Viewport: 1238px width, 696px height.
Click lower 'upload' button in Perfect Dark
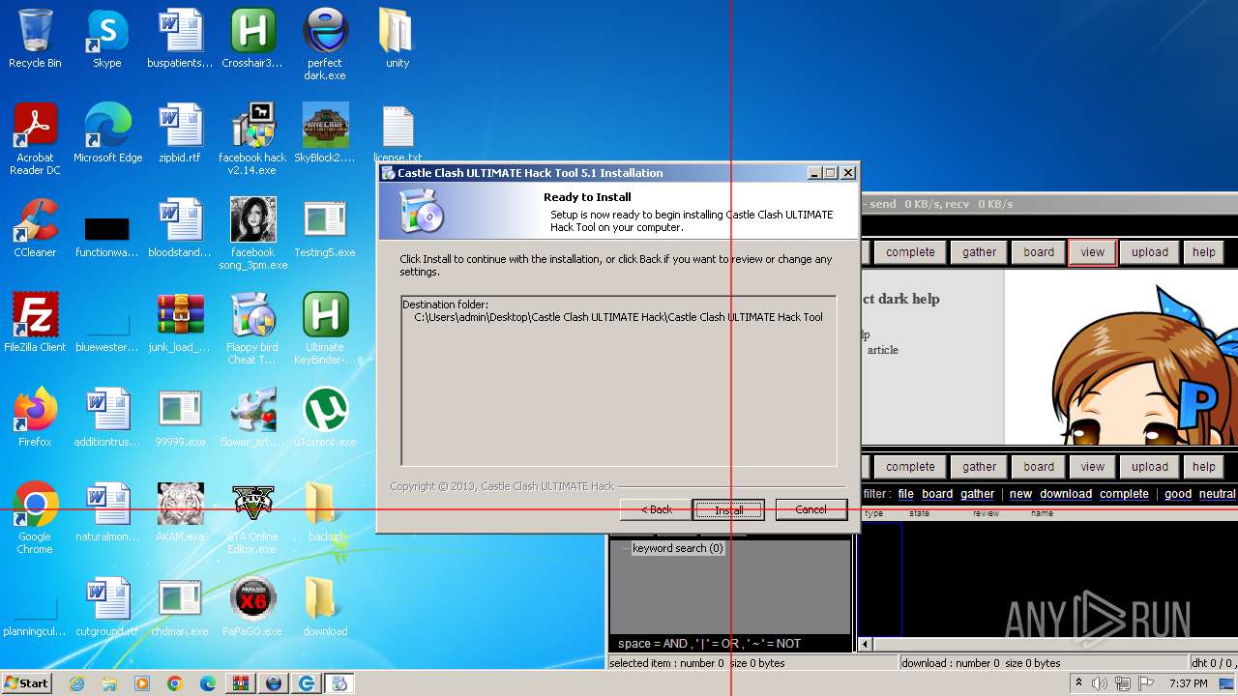click(1150, 467)
